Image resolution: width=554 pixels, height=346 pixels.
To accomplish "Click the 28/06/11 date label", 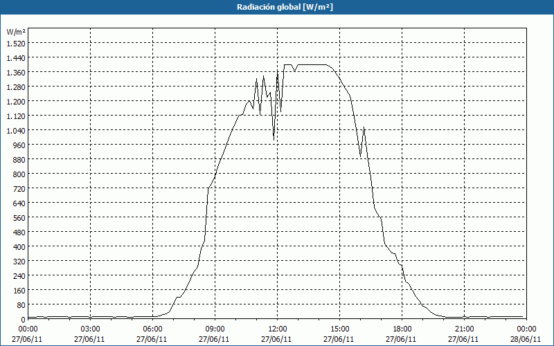I will [526, 339].
